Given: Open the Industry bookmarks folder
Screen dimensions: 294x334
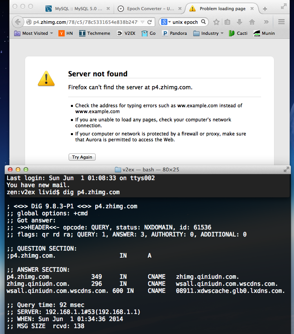Looking at the screenshot, I should [x=208, y=33].
